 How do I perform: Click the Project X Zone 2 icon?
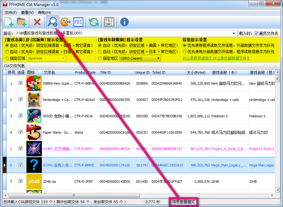pyautogui.click(x=34, y=149)
